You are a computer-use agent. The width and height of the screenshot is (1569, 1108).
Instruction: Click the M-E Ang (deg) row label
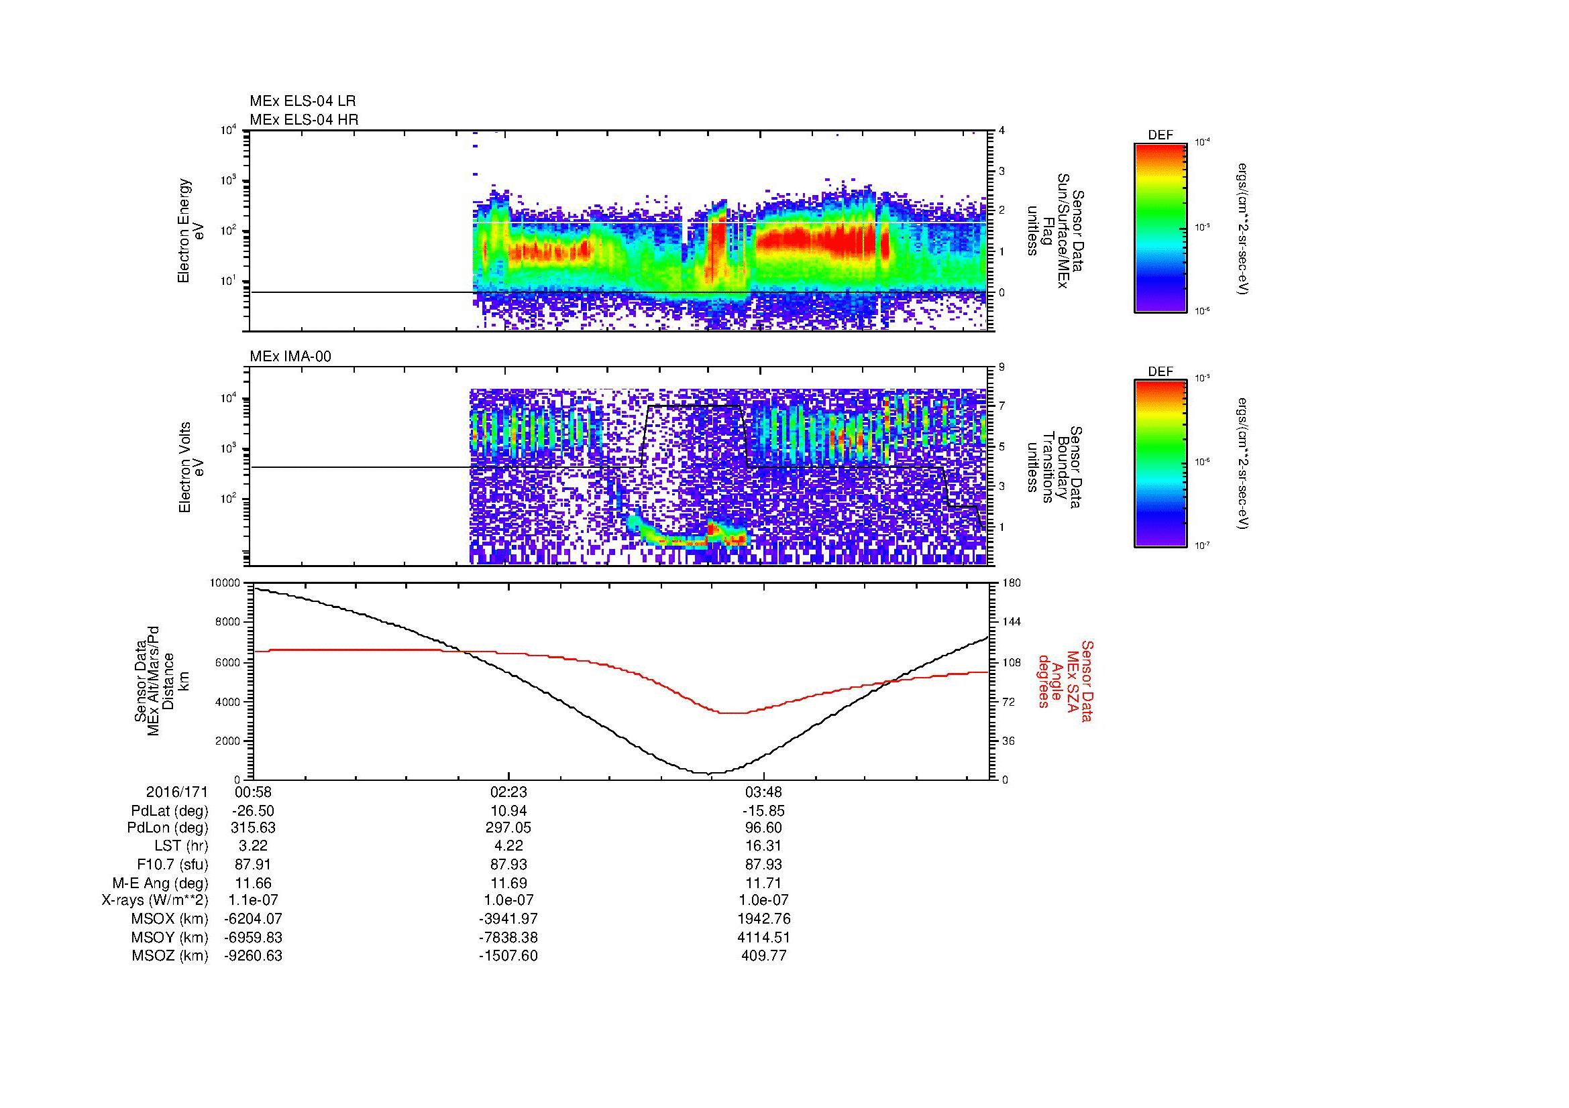pyautogui.click(x=160, y=883)
